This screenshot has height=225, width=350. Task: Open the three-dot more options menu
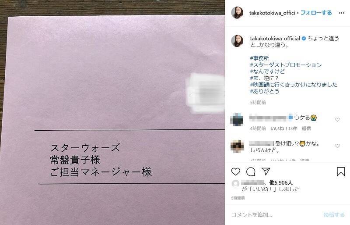click(341, 13)
